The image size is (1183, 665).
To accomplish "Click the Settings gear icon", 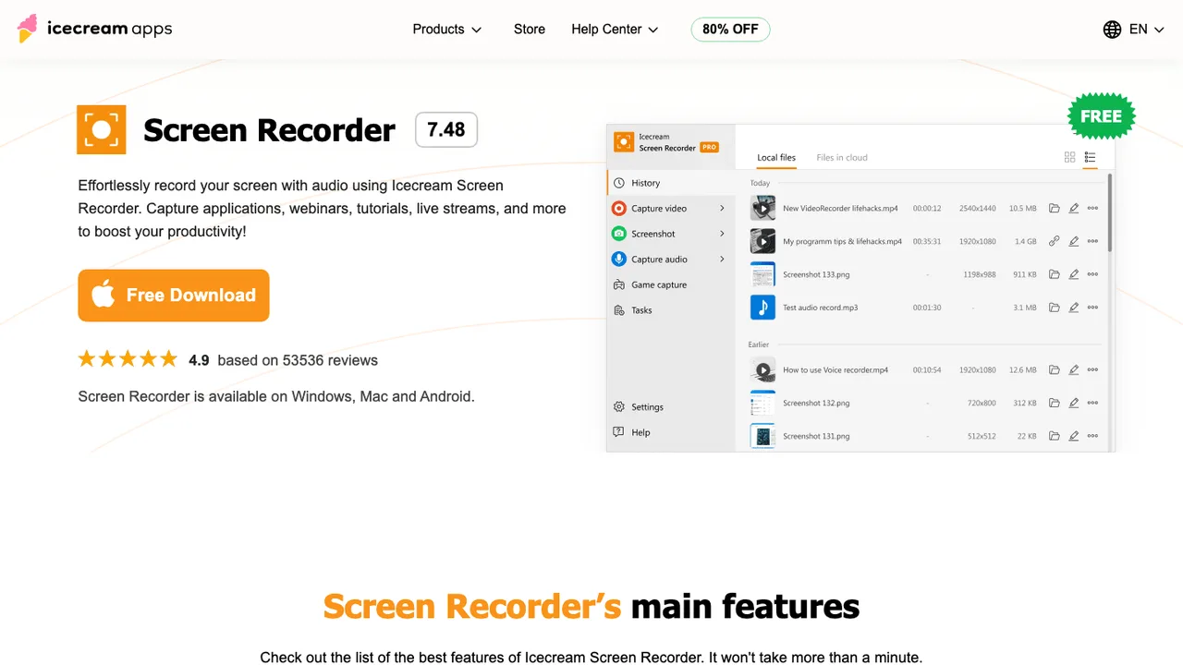I will (x=619, y=407).
